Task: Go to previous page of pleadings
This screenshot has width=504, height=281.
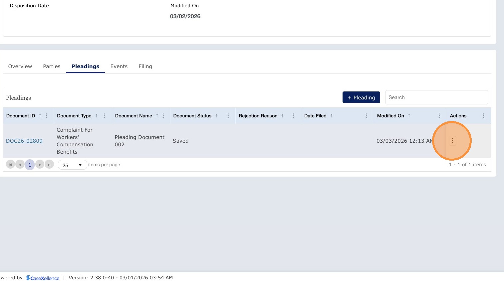Action: pos(20,165)
